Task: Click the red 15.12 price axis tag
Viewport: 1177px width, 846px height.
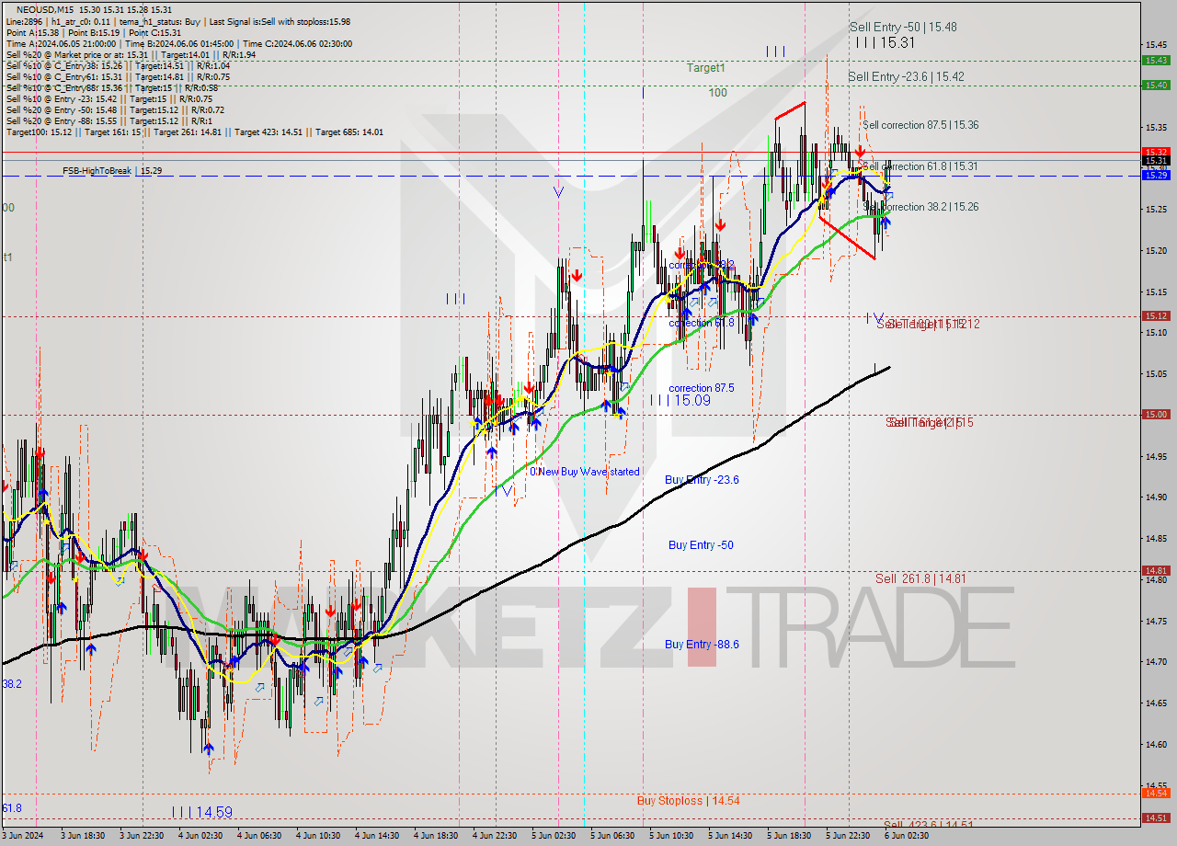Action: coord(1156,315)
